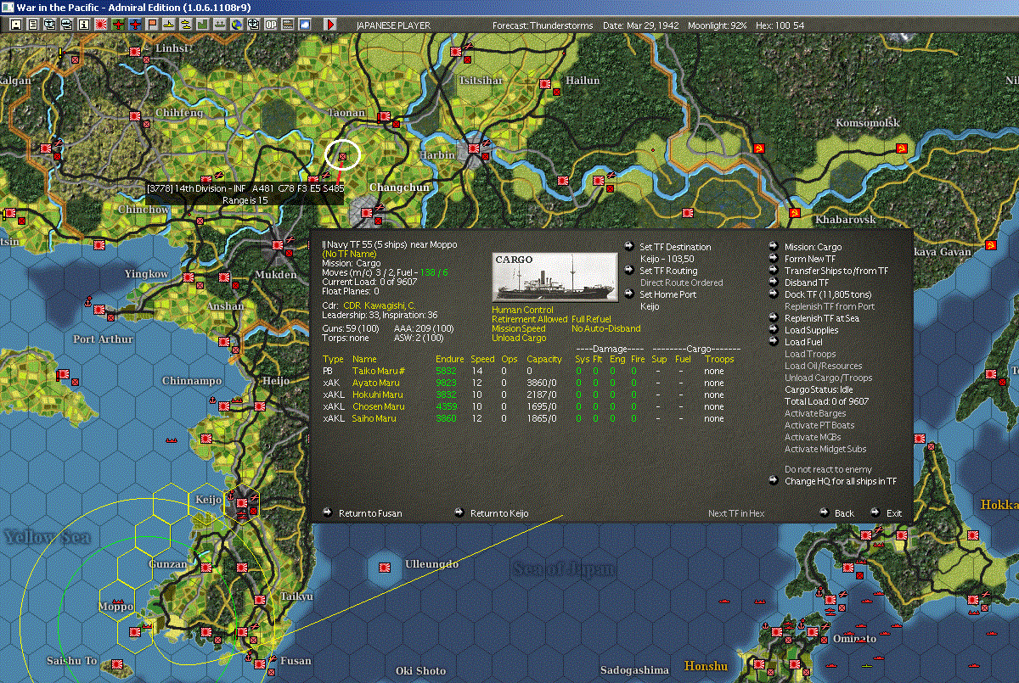Toggle No Auto-Disband setting
Viewport: 1019px width, 683px height.
coord(605,328)
